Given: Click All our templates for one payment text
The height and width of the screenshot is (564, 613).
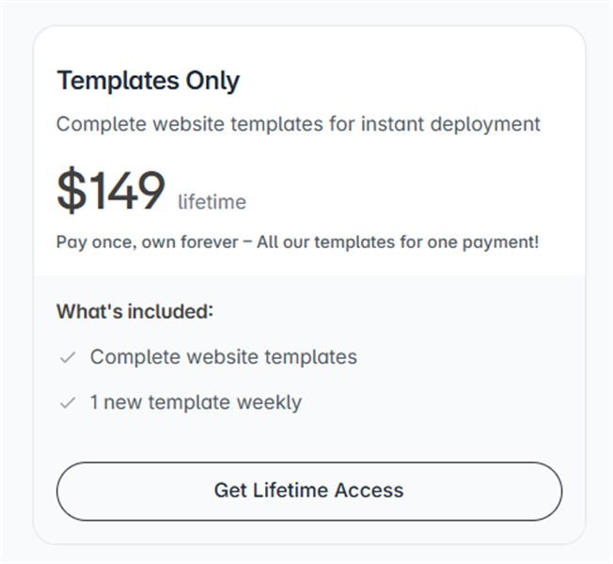Looking at the screenshot, I should coord(398,243).
